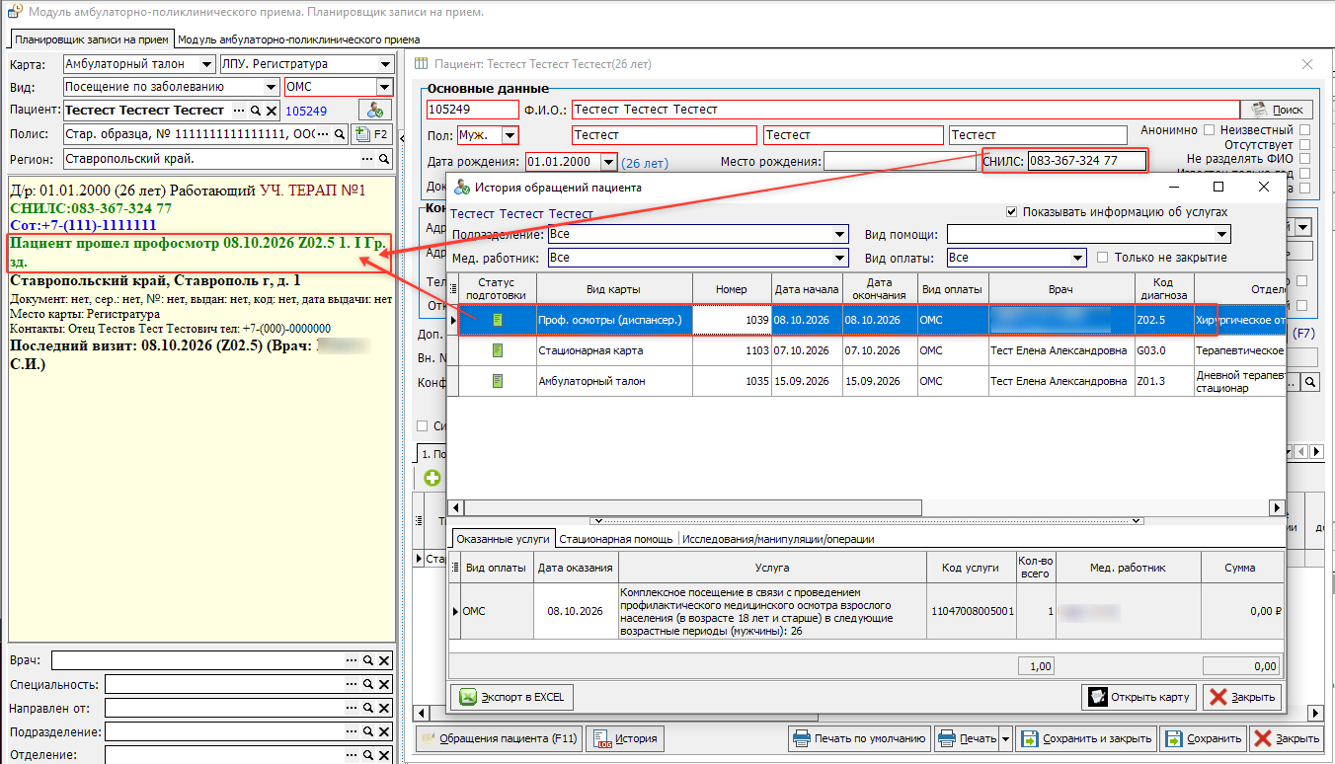Click the green plus add icon

(432, 478)
